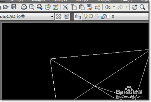Image resolution: width=151 pixels, height=102 pixels.
Task: Select the Match Properties paintbrush icon
Action: [x=90, y=7]
